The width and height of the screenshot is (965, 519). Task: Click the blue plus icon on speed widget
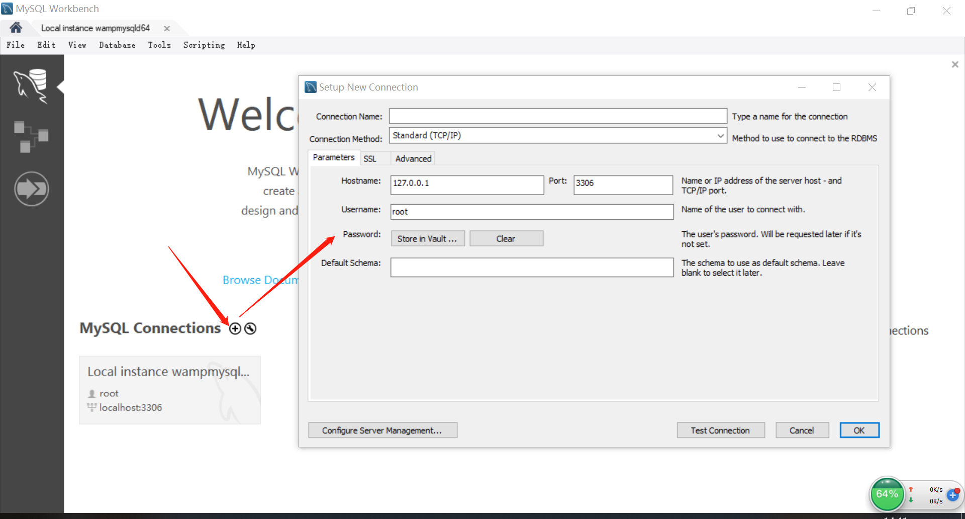pyautogui.click(x=952, y=495)
